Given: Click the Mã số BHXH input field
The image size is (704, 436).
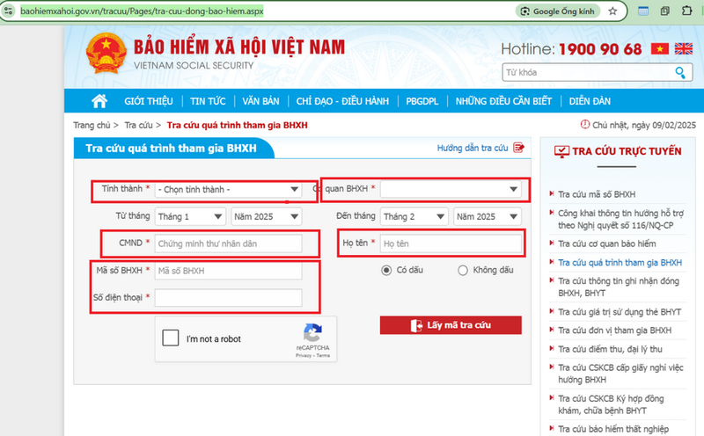Looking at the screenshot, I should (x=228, y=271).
